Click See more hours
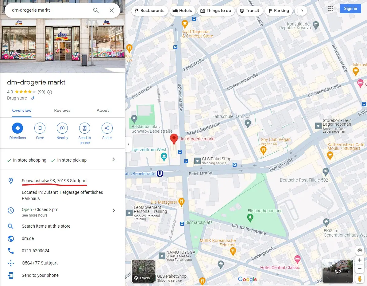367x286 pixels. [x=34, y=215]
